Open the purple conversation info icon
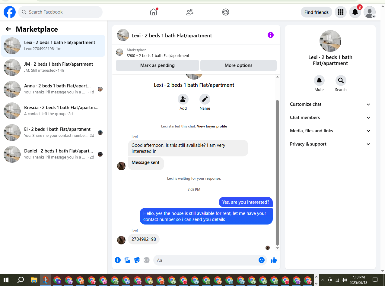 click(x=271, y=35)
